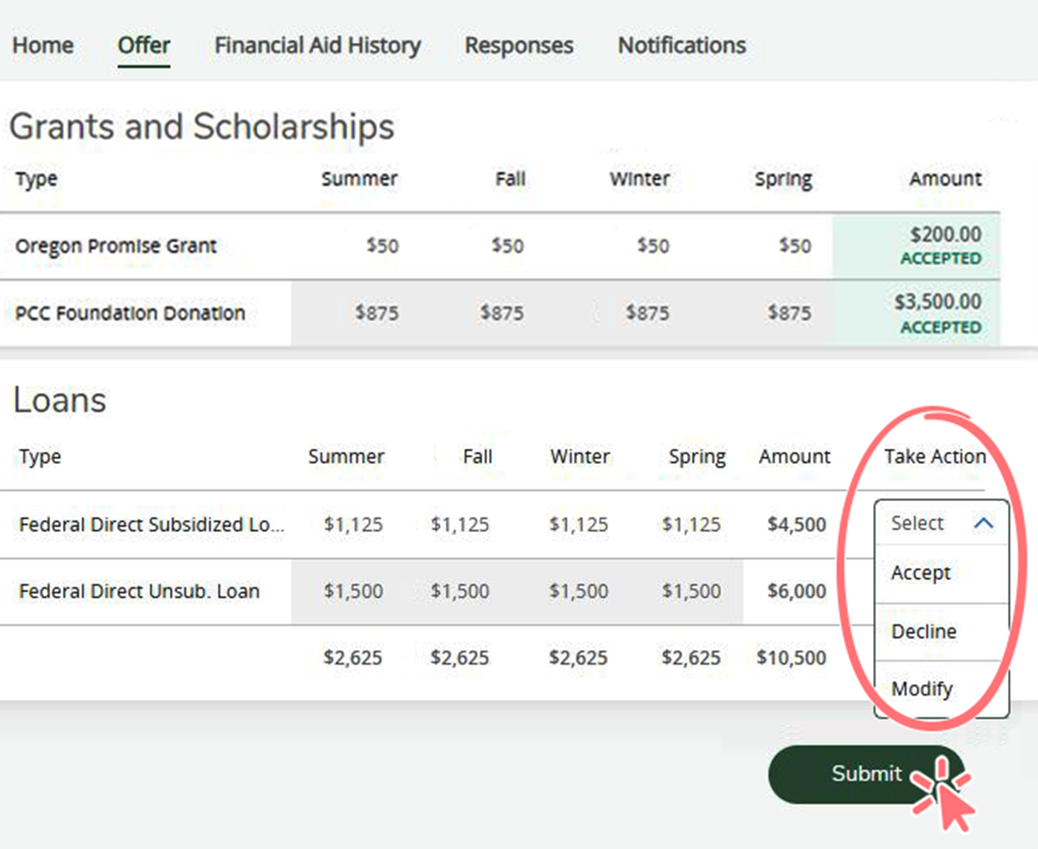Choose Accept from the dropdown
Screen dimensions: 1038x849
coord(921,573)
